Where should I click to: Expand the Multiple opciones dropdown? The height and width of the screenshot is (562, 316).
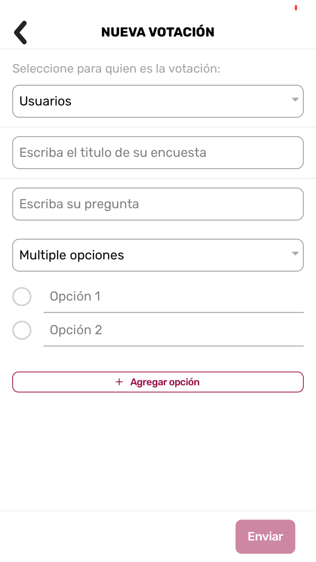pyautogui.click(x=158, y=255)
